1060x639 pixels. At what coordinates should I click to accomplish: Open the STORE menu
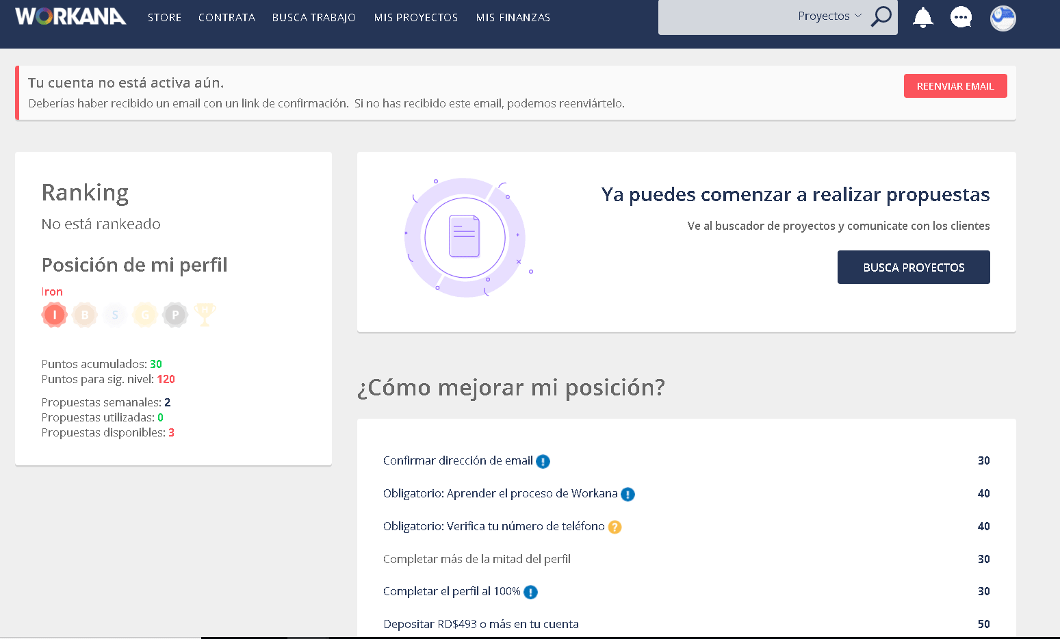pyautogui.click(x=164, y=17)
